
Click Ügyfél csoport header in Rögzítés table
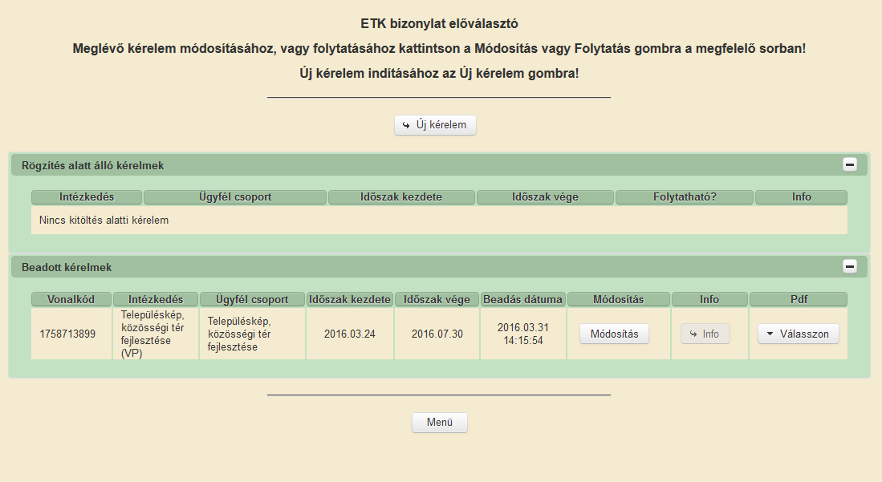pyautogui.click(x=235, y=196)
